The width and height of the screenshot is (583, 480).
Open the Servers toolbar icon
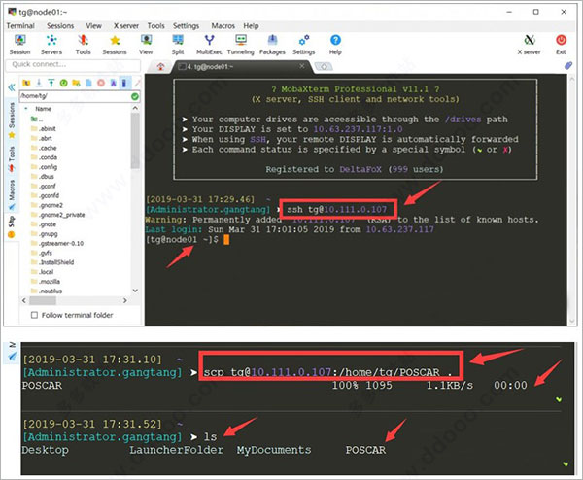(50, 42)
